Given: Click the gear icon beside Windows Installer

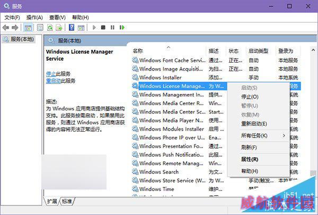Looking at the screenshot, I should [x=135, y=77].
